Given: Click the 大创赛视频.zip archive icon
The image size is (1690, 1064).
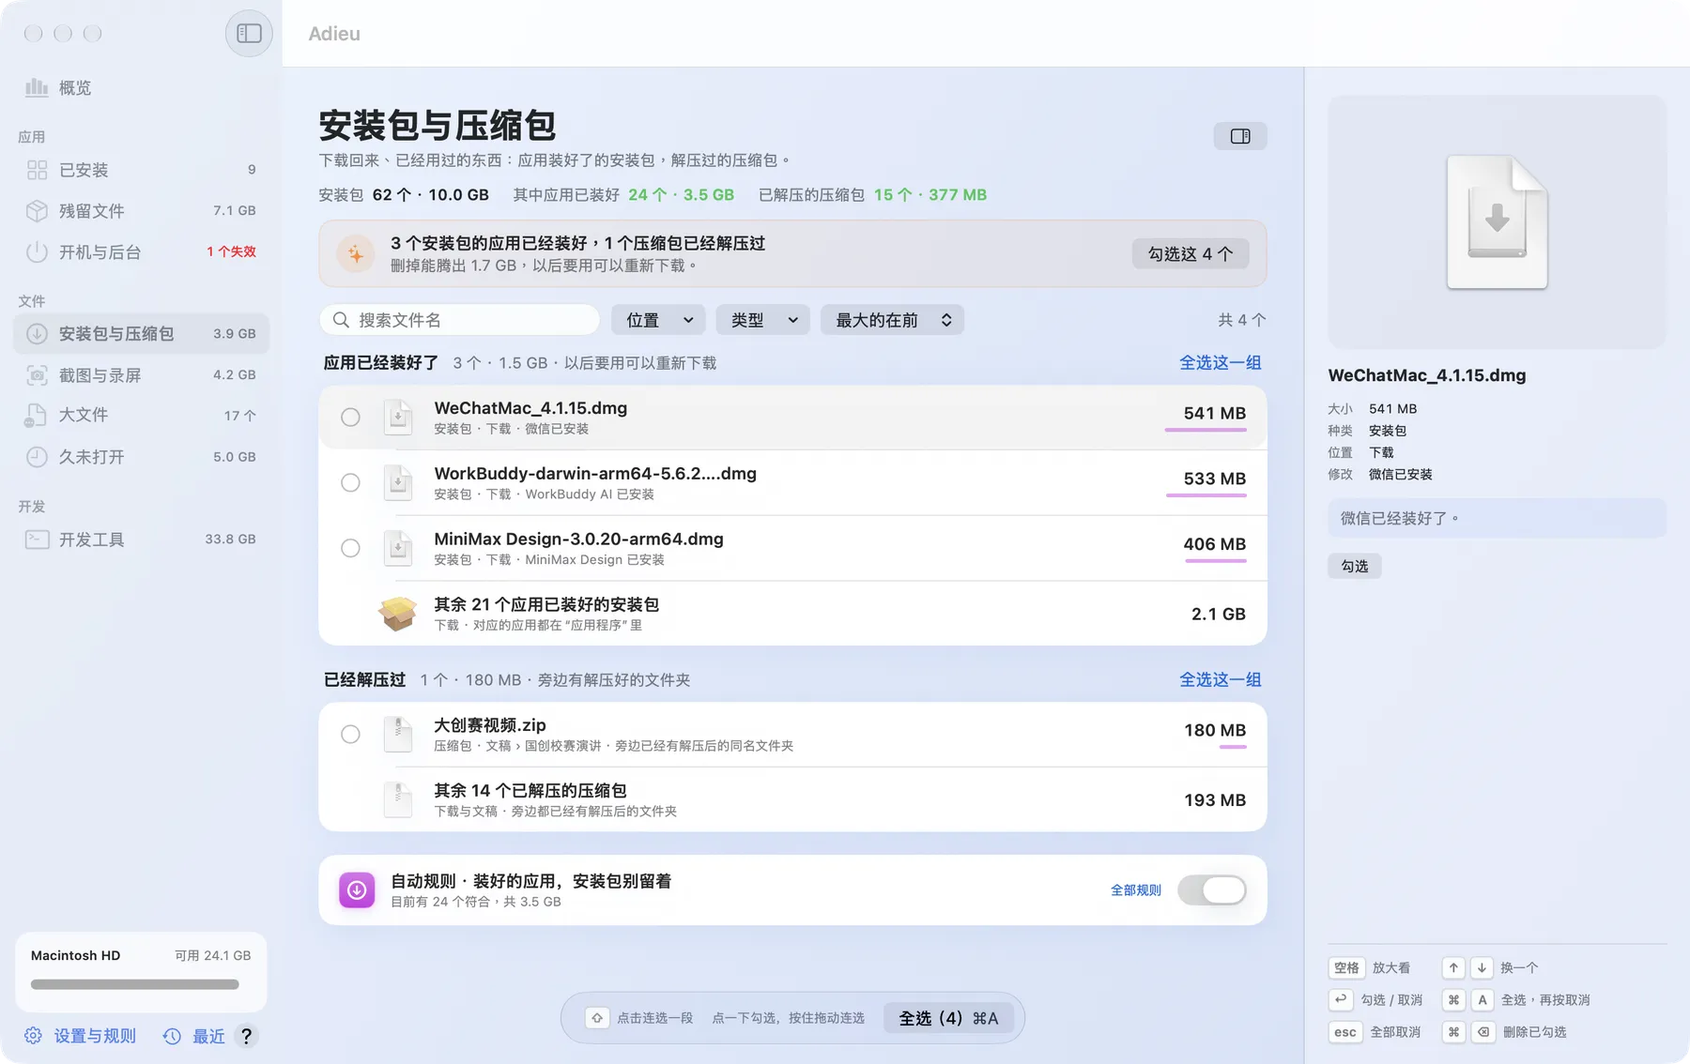Looking at the screenshot, I should point(398,734).
